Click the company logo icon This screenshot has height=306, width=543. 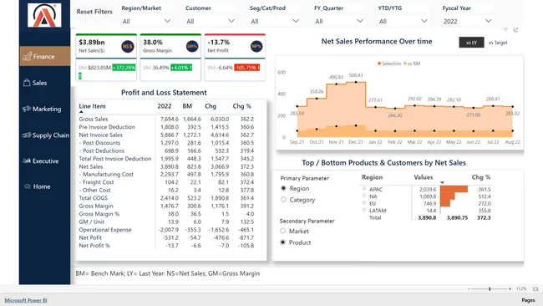click(44, 15)
